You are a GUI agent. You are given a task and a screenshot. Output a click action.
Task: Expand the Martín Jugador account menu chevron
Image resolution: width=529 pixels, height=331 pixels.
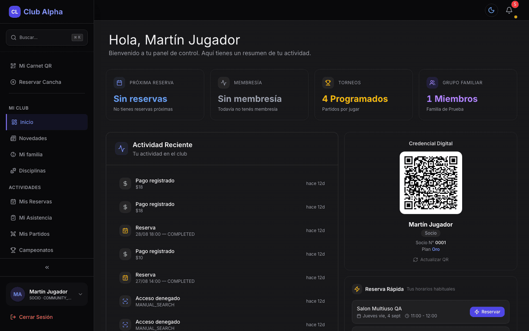pos(80,294)
